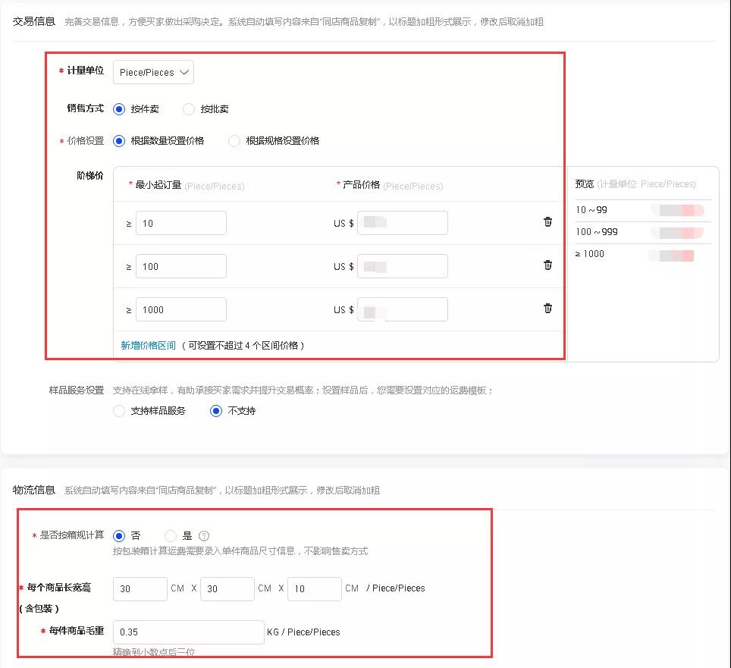The width and height of the screenshot is (731, 668).
Task: Click the product length field showing 30
Action: (140, 588)
